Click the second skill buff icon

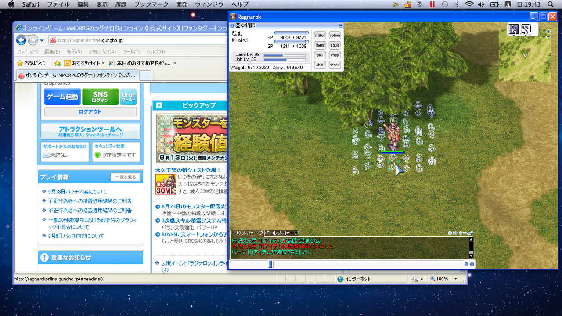526,29
